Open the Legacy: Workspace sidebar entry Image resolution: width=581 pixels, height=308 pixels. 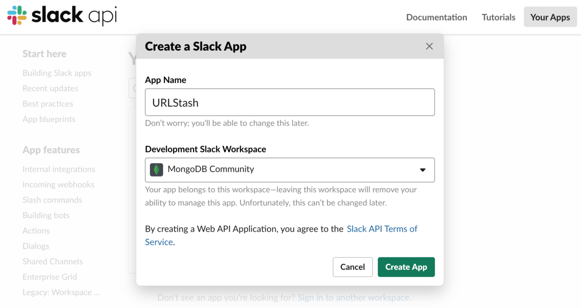[x=61, y=292]
